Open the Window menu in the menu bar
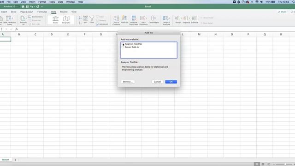This screenshot has width=295, height=166. point(71,2)
